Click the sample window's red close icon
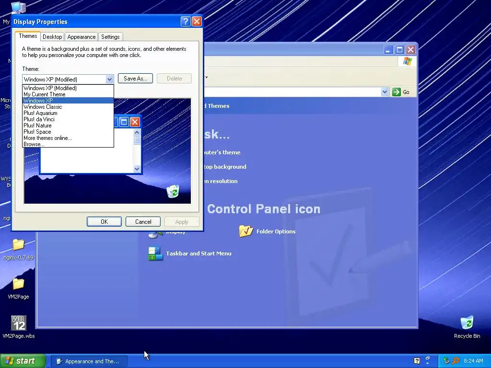491x368 pixels. (135, 122)
